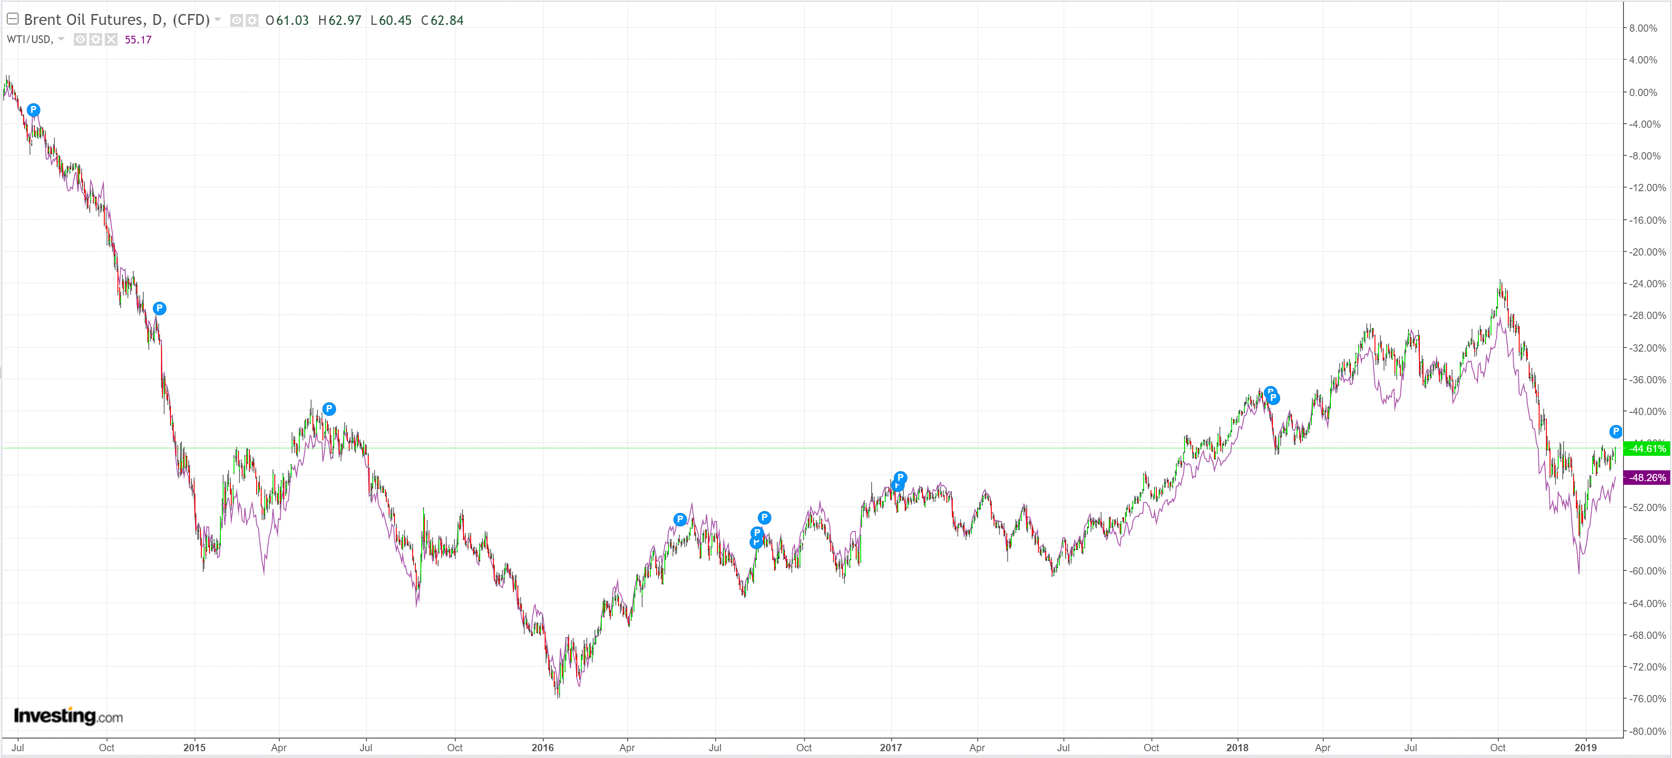This screenshot has width=1672, height=758.
Task: Click the P marker near July 2014
Action: tap(34, 110)
